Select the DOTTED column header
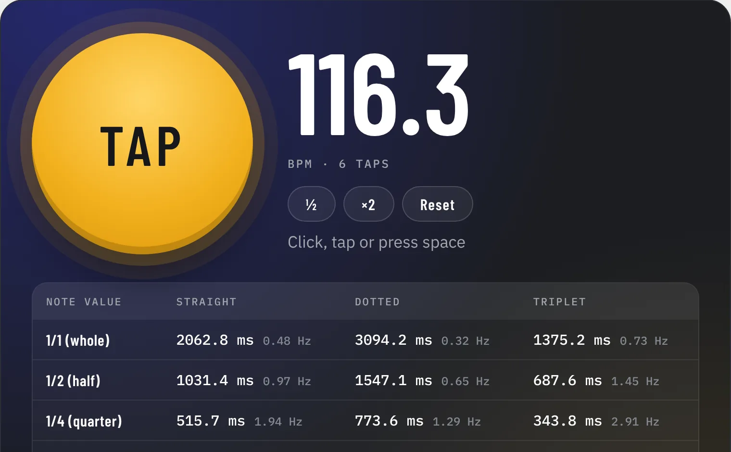Screen dimensions: 731x452 378,302
